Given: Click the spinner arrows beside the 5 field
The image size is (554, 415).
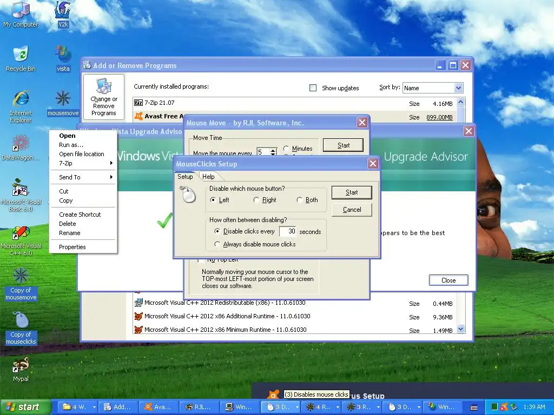Looking at the screenshot, I should tap(273, 152).
